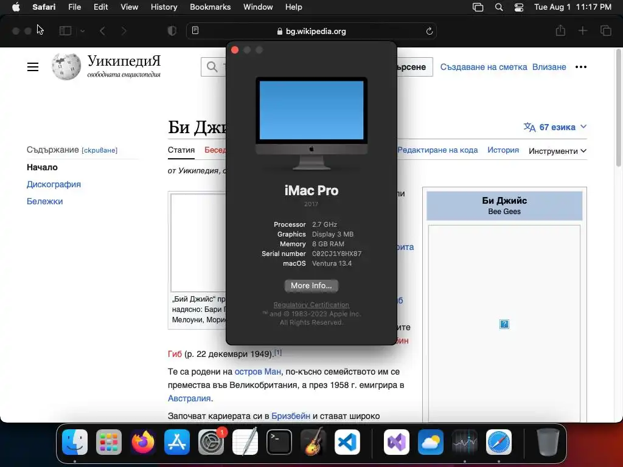Toggle the Reader view icon in address bar
623x467 pixels.
tap(195, 30)
